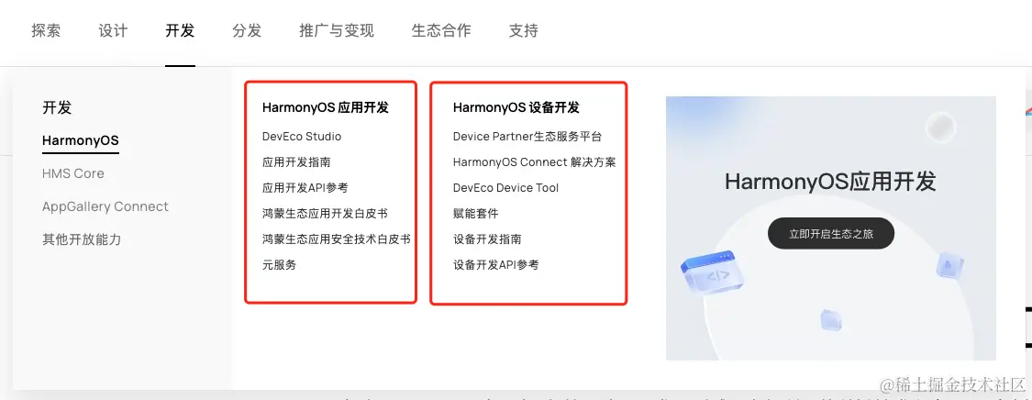Image resolution: width=1032 pixels, height=400 pixels.
Task: Select HarmonyOS in the left sidebar
Action: [81, 140]
